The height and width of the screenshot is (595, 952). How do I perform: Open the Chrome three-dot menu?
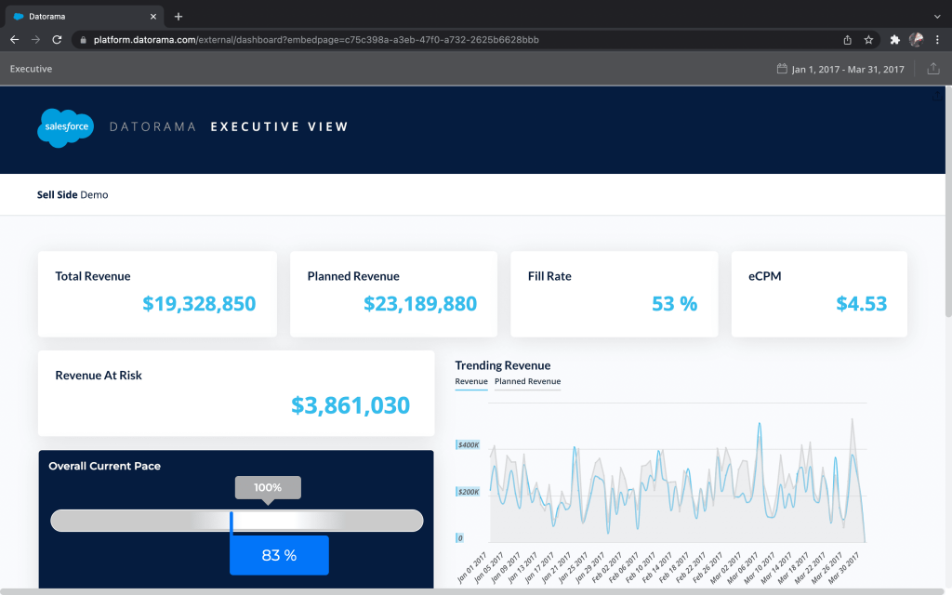tap(937, 40)
